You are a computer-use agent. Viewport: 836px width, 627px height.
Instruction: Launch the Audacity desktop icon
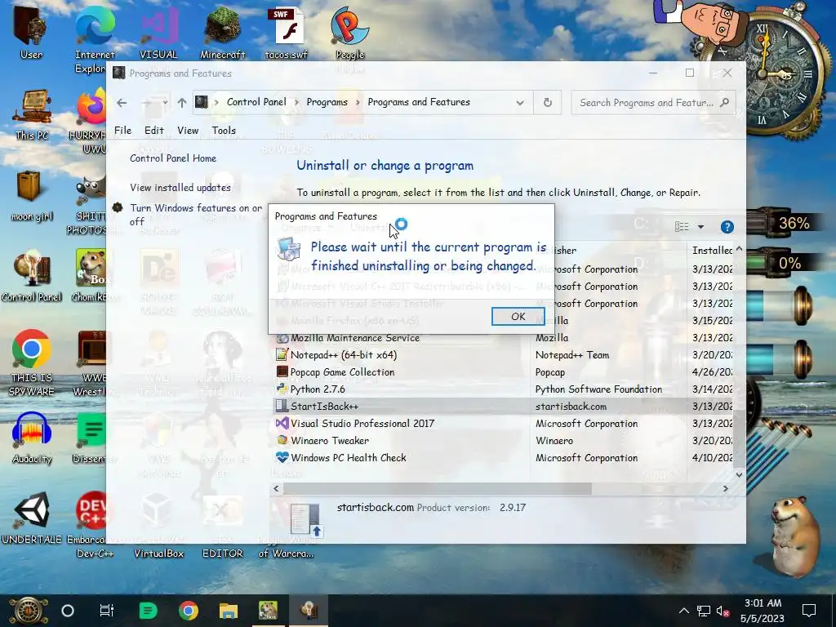(x=32, y=438)
